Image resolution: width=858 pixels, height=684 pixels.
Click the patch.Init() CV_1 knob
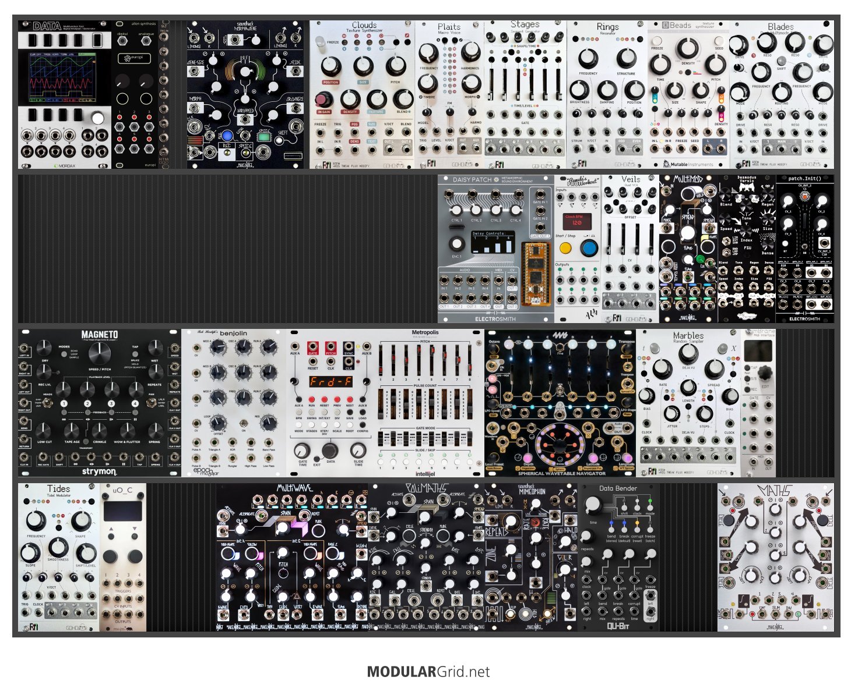click(x=788, y=201)
